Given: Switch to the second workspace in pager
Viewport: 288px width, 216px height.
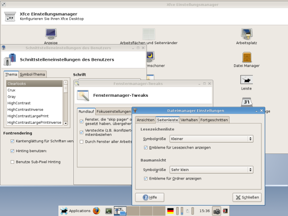Looking at the screenshot, I should click(x=133, y=211).
